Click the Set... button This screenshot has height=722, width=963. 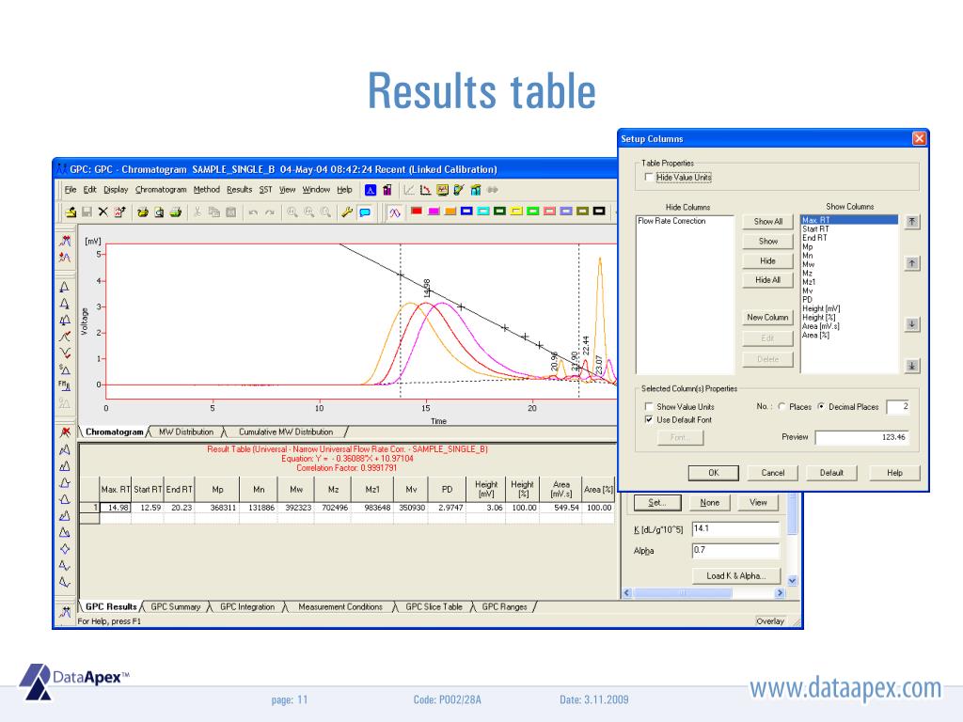pyautogui.click(x=657, y=502)
